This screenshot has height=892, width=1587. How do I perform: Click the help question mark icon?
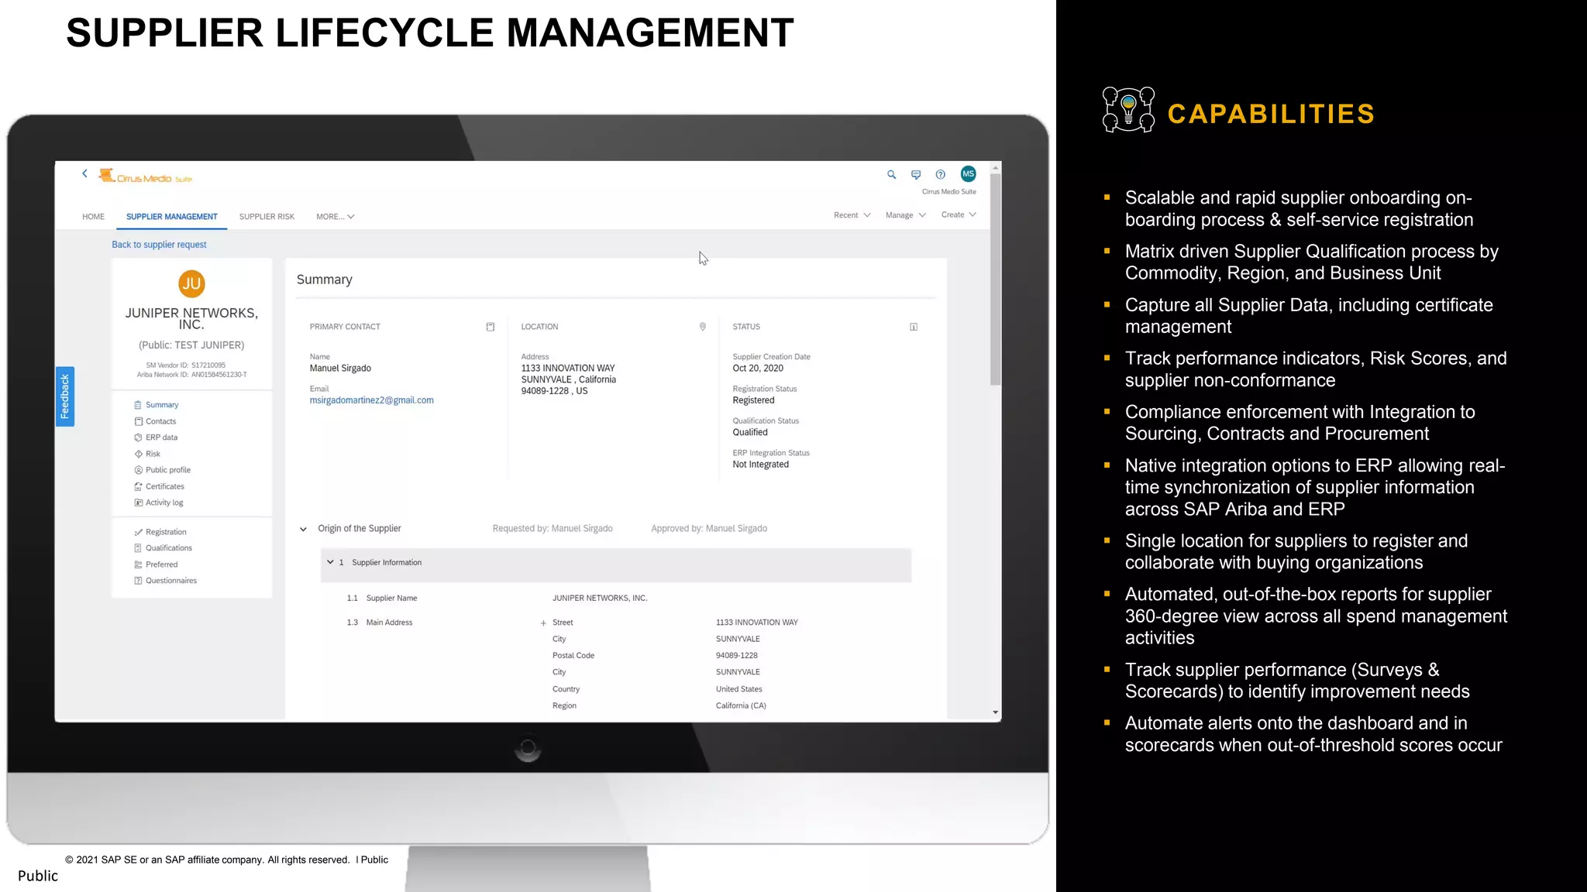coord(940,175)
